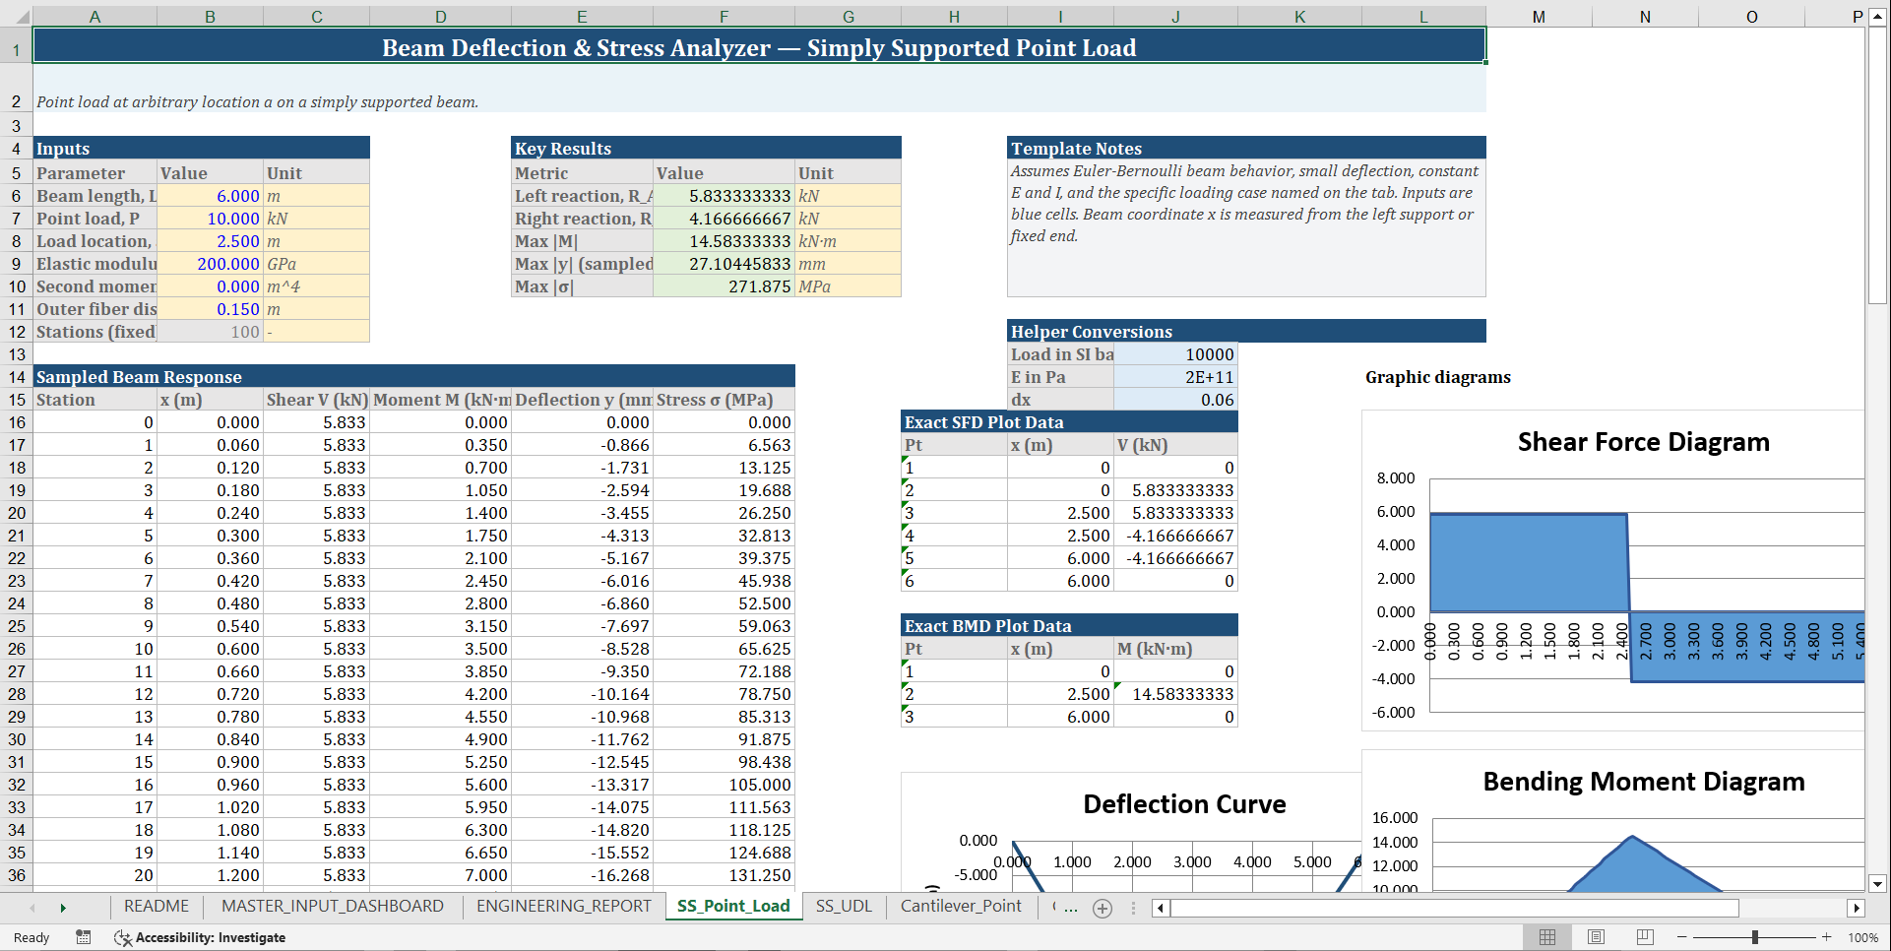Zoom in using the plus icon

click(1826, 937)
